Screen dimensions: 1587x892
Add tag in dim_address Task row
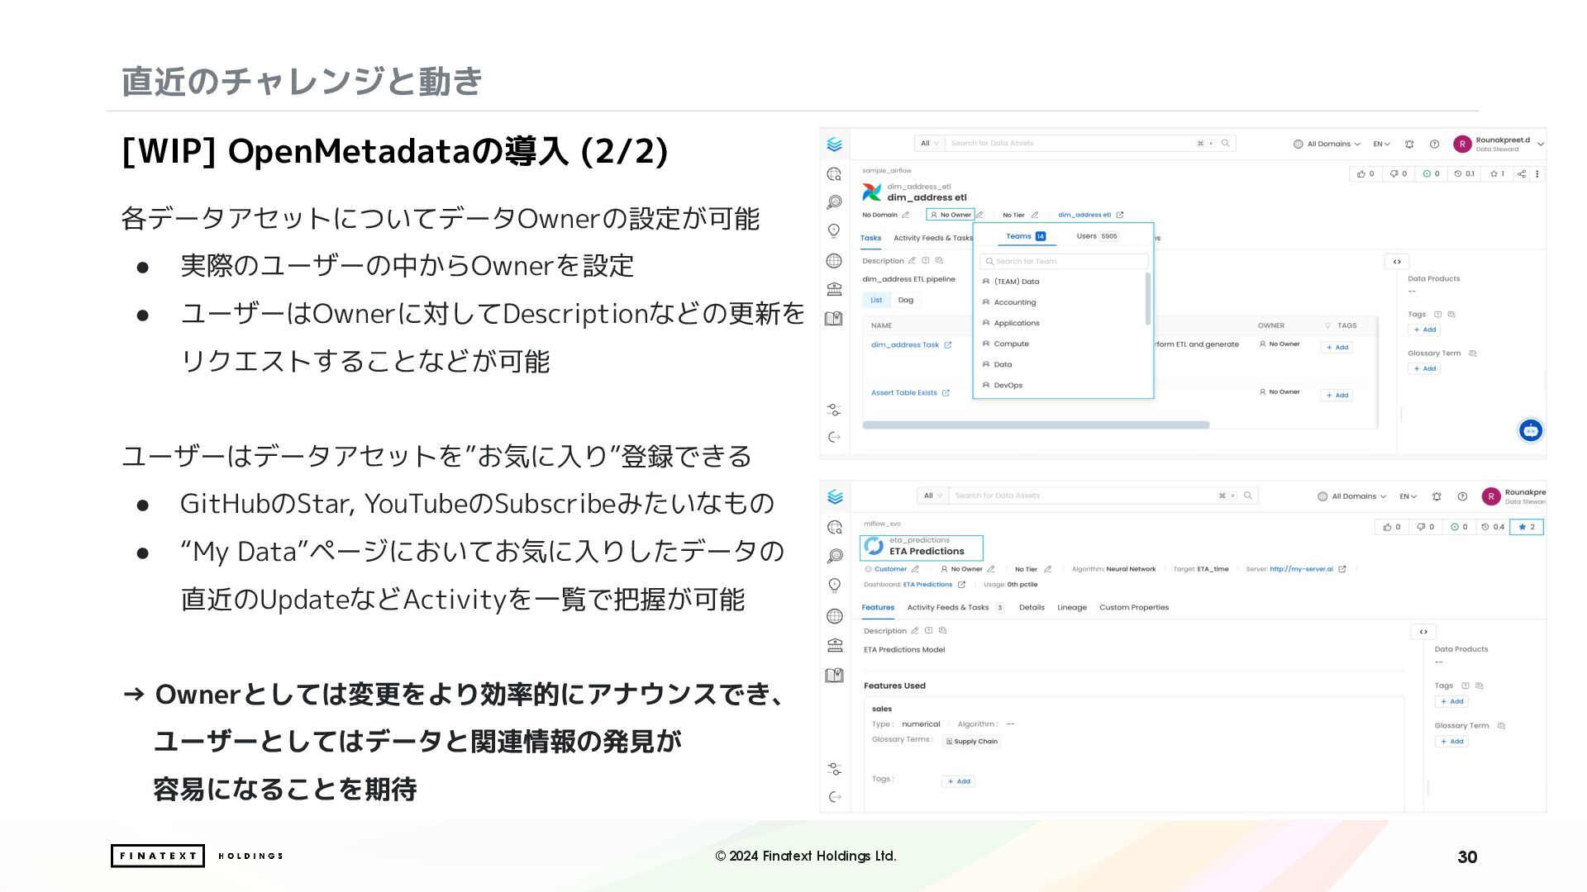1337,347
